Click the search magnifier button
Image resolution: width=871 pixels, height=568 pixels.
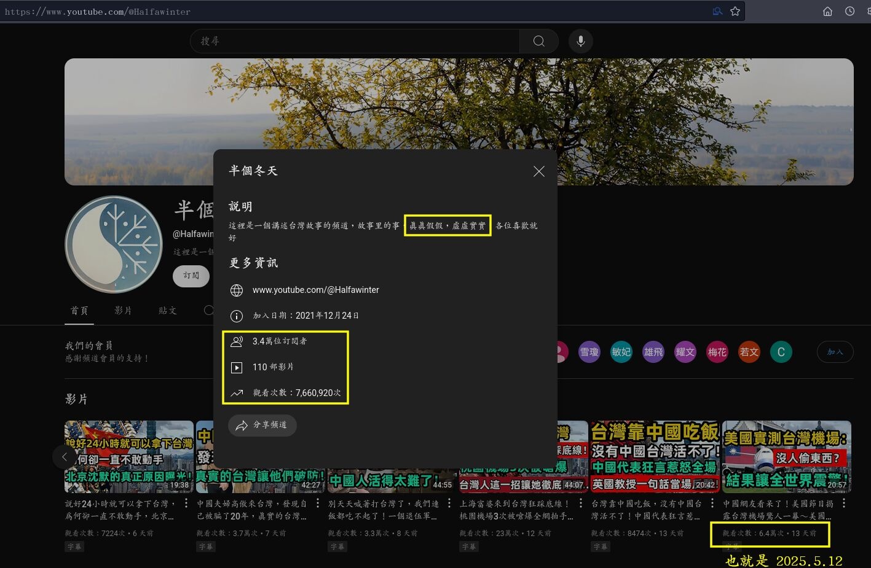539,41
